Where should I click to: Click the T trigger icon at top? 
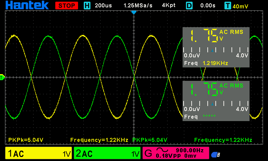[228, 5]
